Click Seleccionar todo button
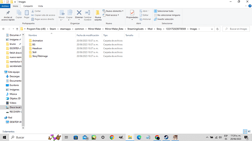The width and height of the screenshot is (252, 141). tap(164, 11)
